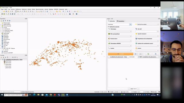Click the Save Project icon
Image resolution: width=184 pixels, height=103 pixels.
[x=6, y=11]
